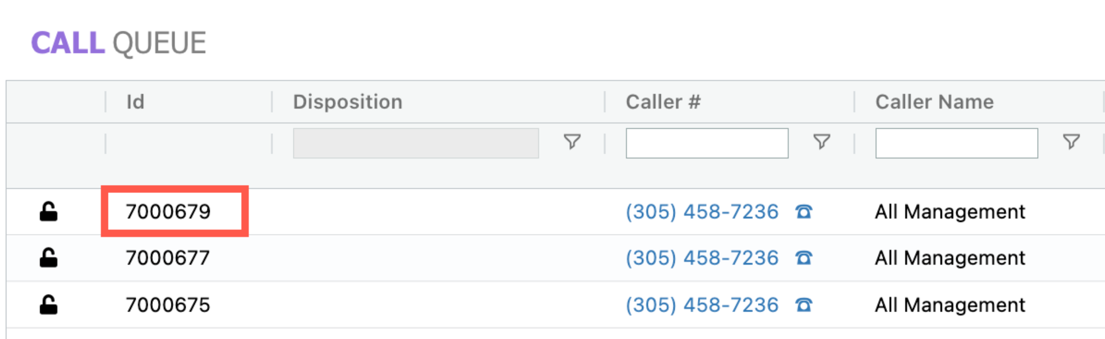Open the Caller # filter funnel icon
1105x339 pixels.
point(822,142)
